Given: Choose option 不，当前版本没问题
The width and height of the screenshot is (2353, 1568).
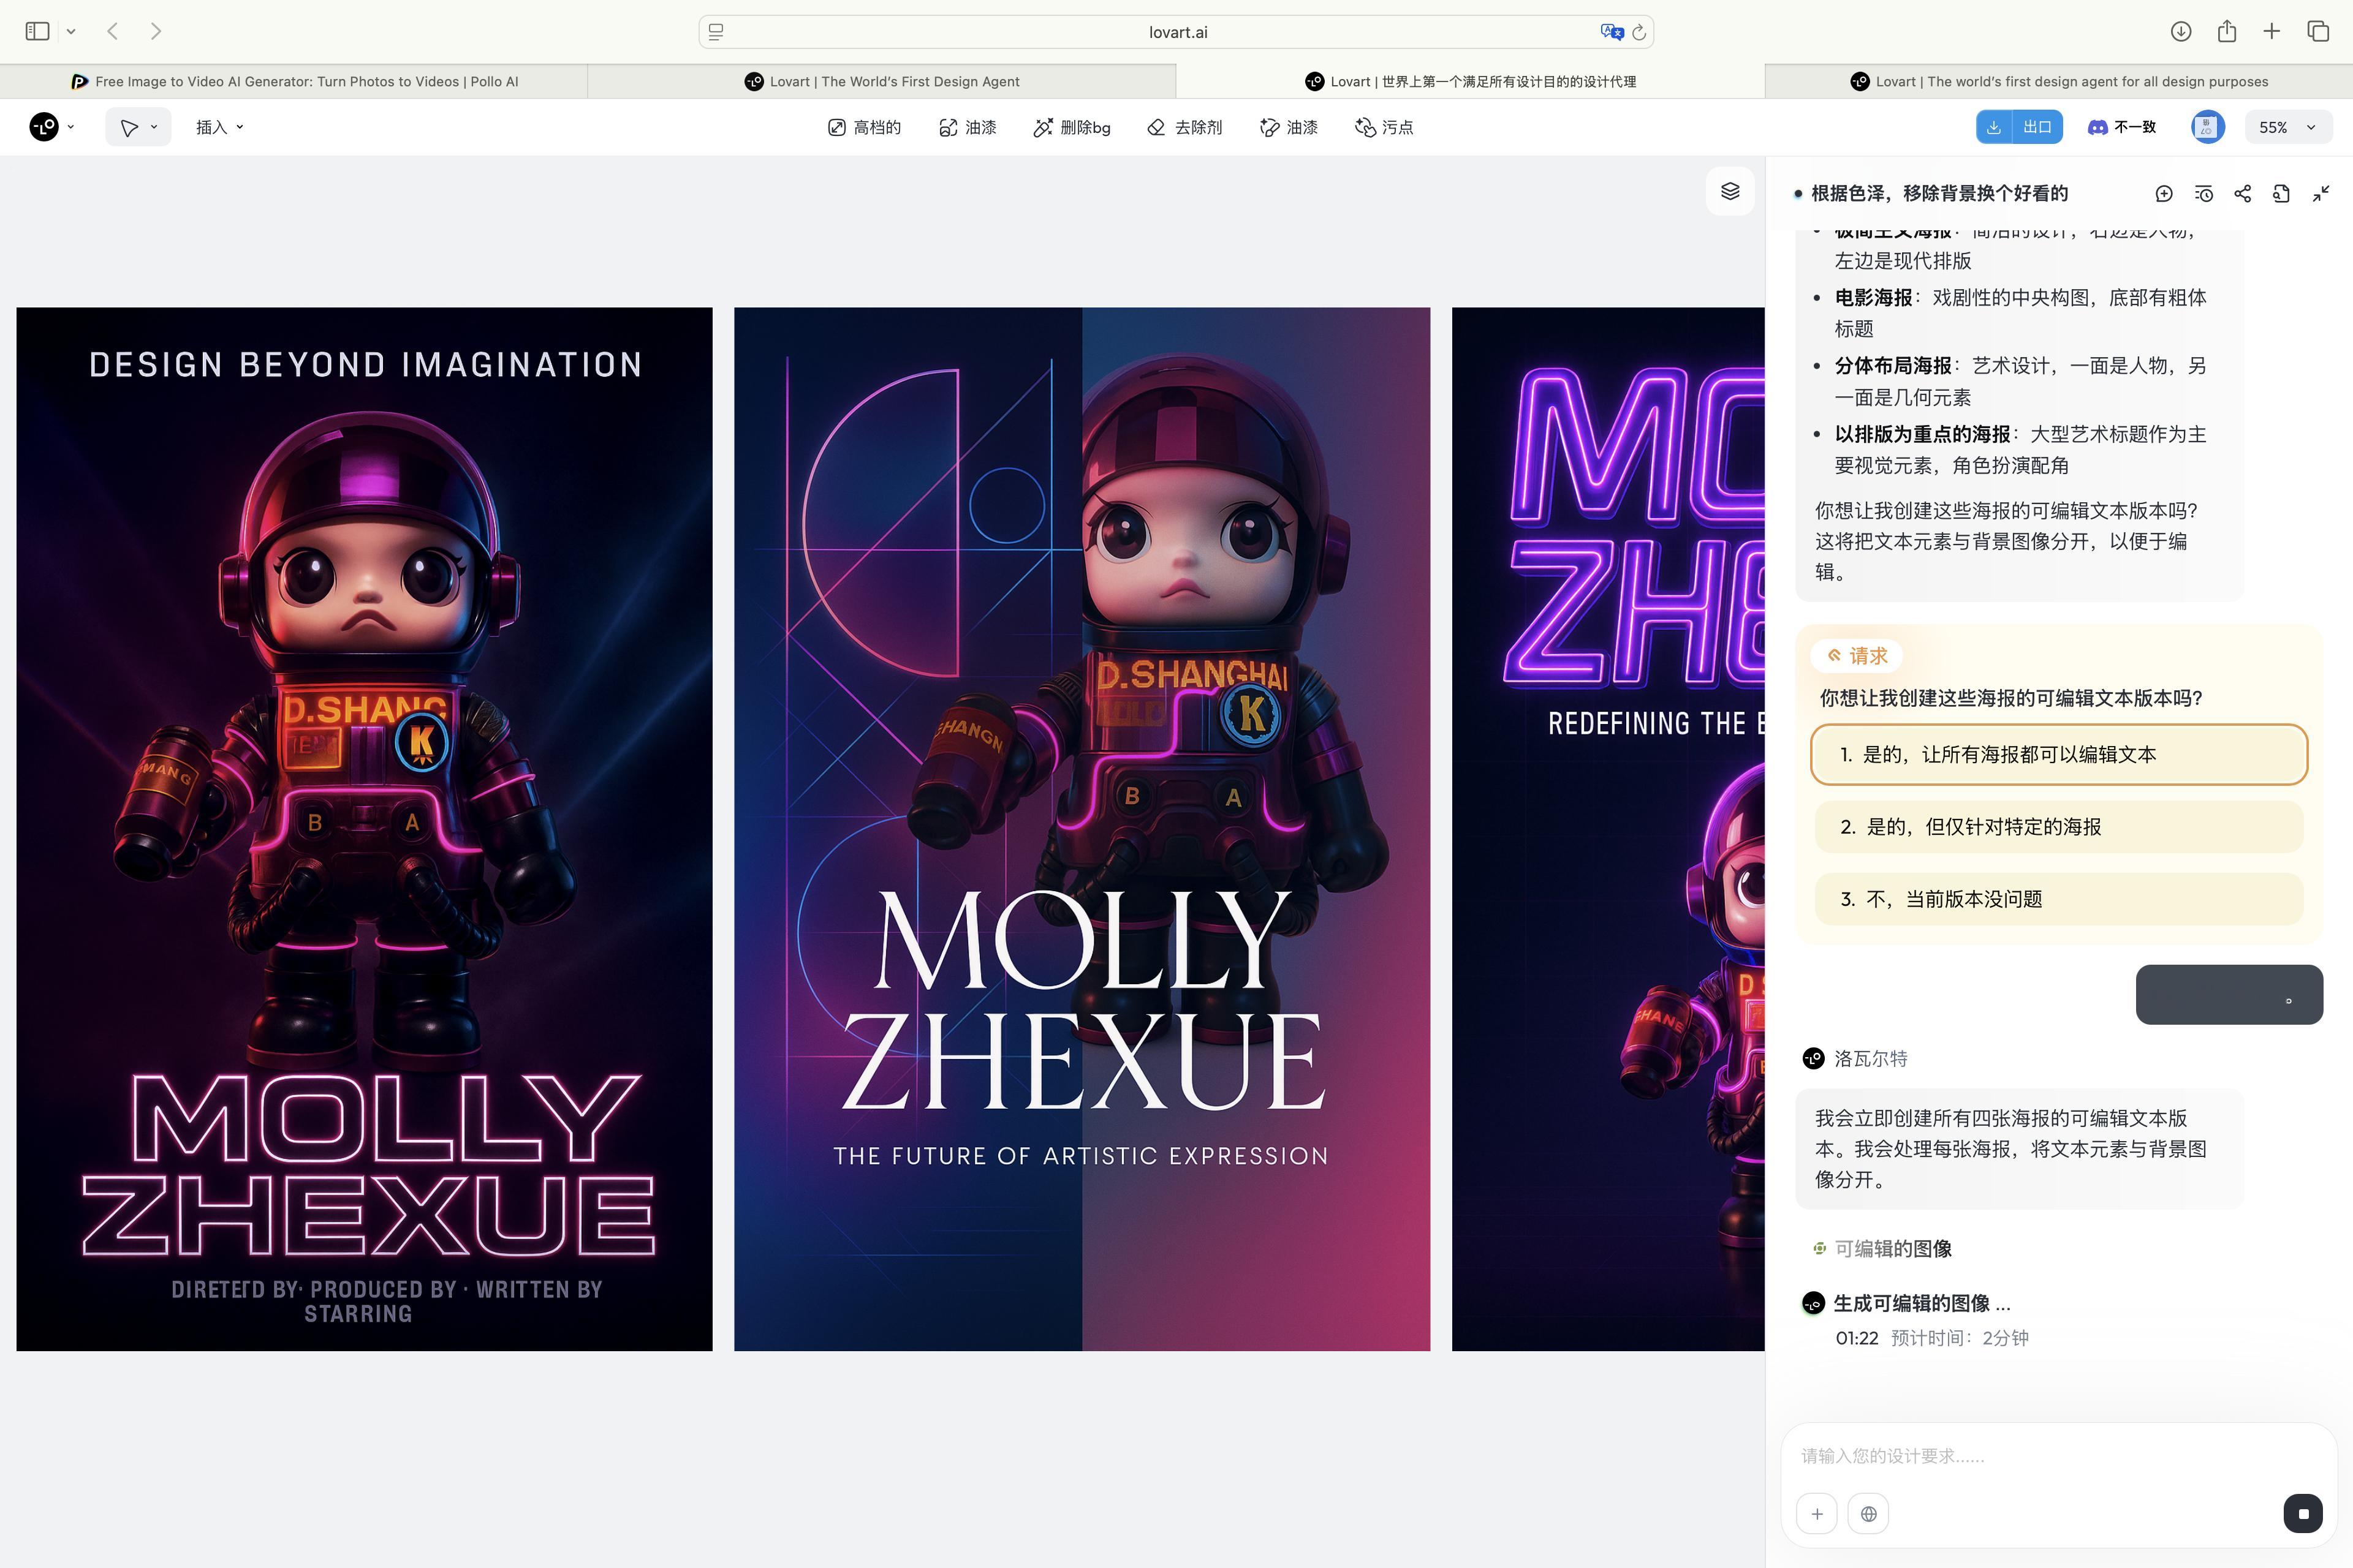Looking at the screenshot, I should (2059, 899).
